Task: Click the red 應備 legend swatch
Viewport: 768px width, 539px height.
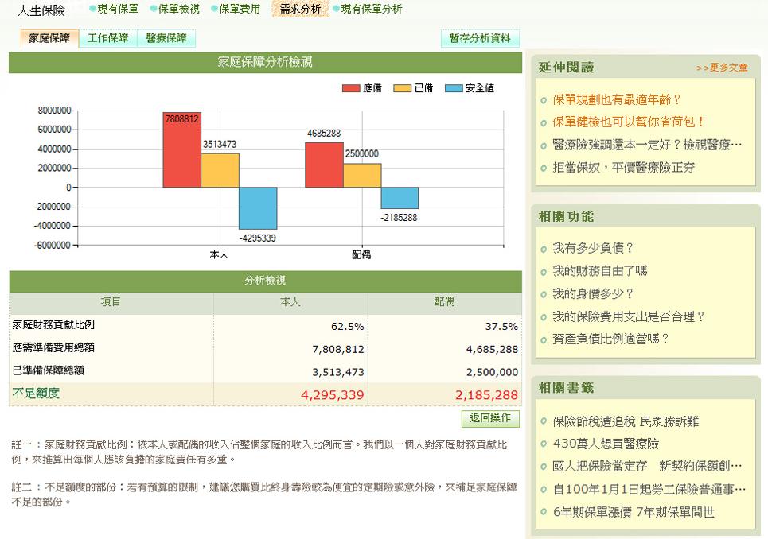Action: [x=351, y=88]
